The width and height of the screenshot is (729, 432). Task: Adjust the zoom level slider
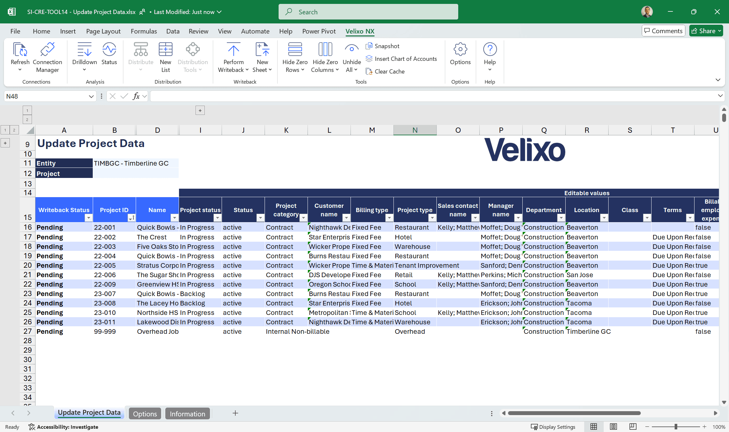coord(676,427)
